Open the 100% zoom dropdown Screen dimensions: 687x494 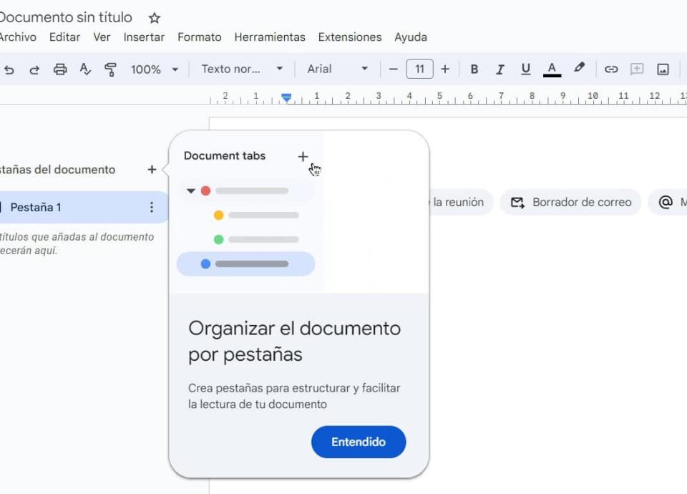(154, 69)
